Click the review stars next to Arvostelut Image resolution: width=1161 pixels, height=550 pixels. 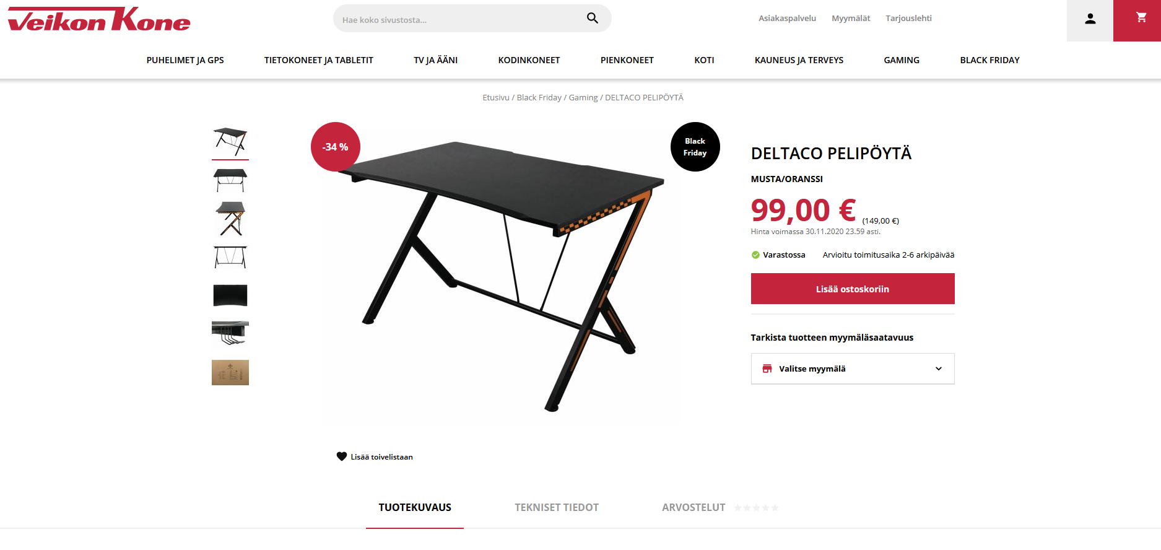756,508
